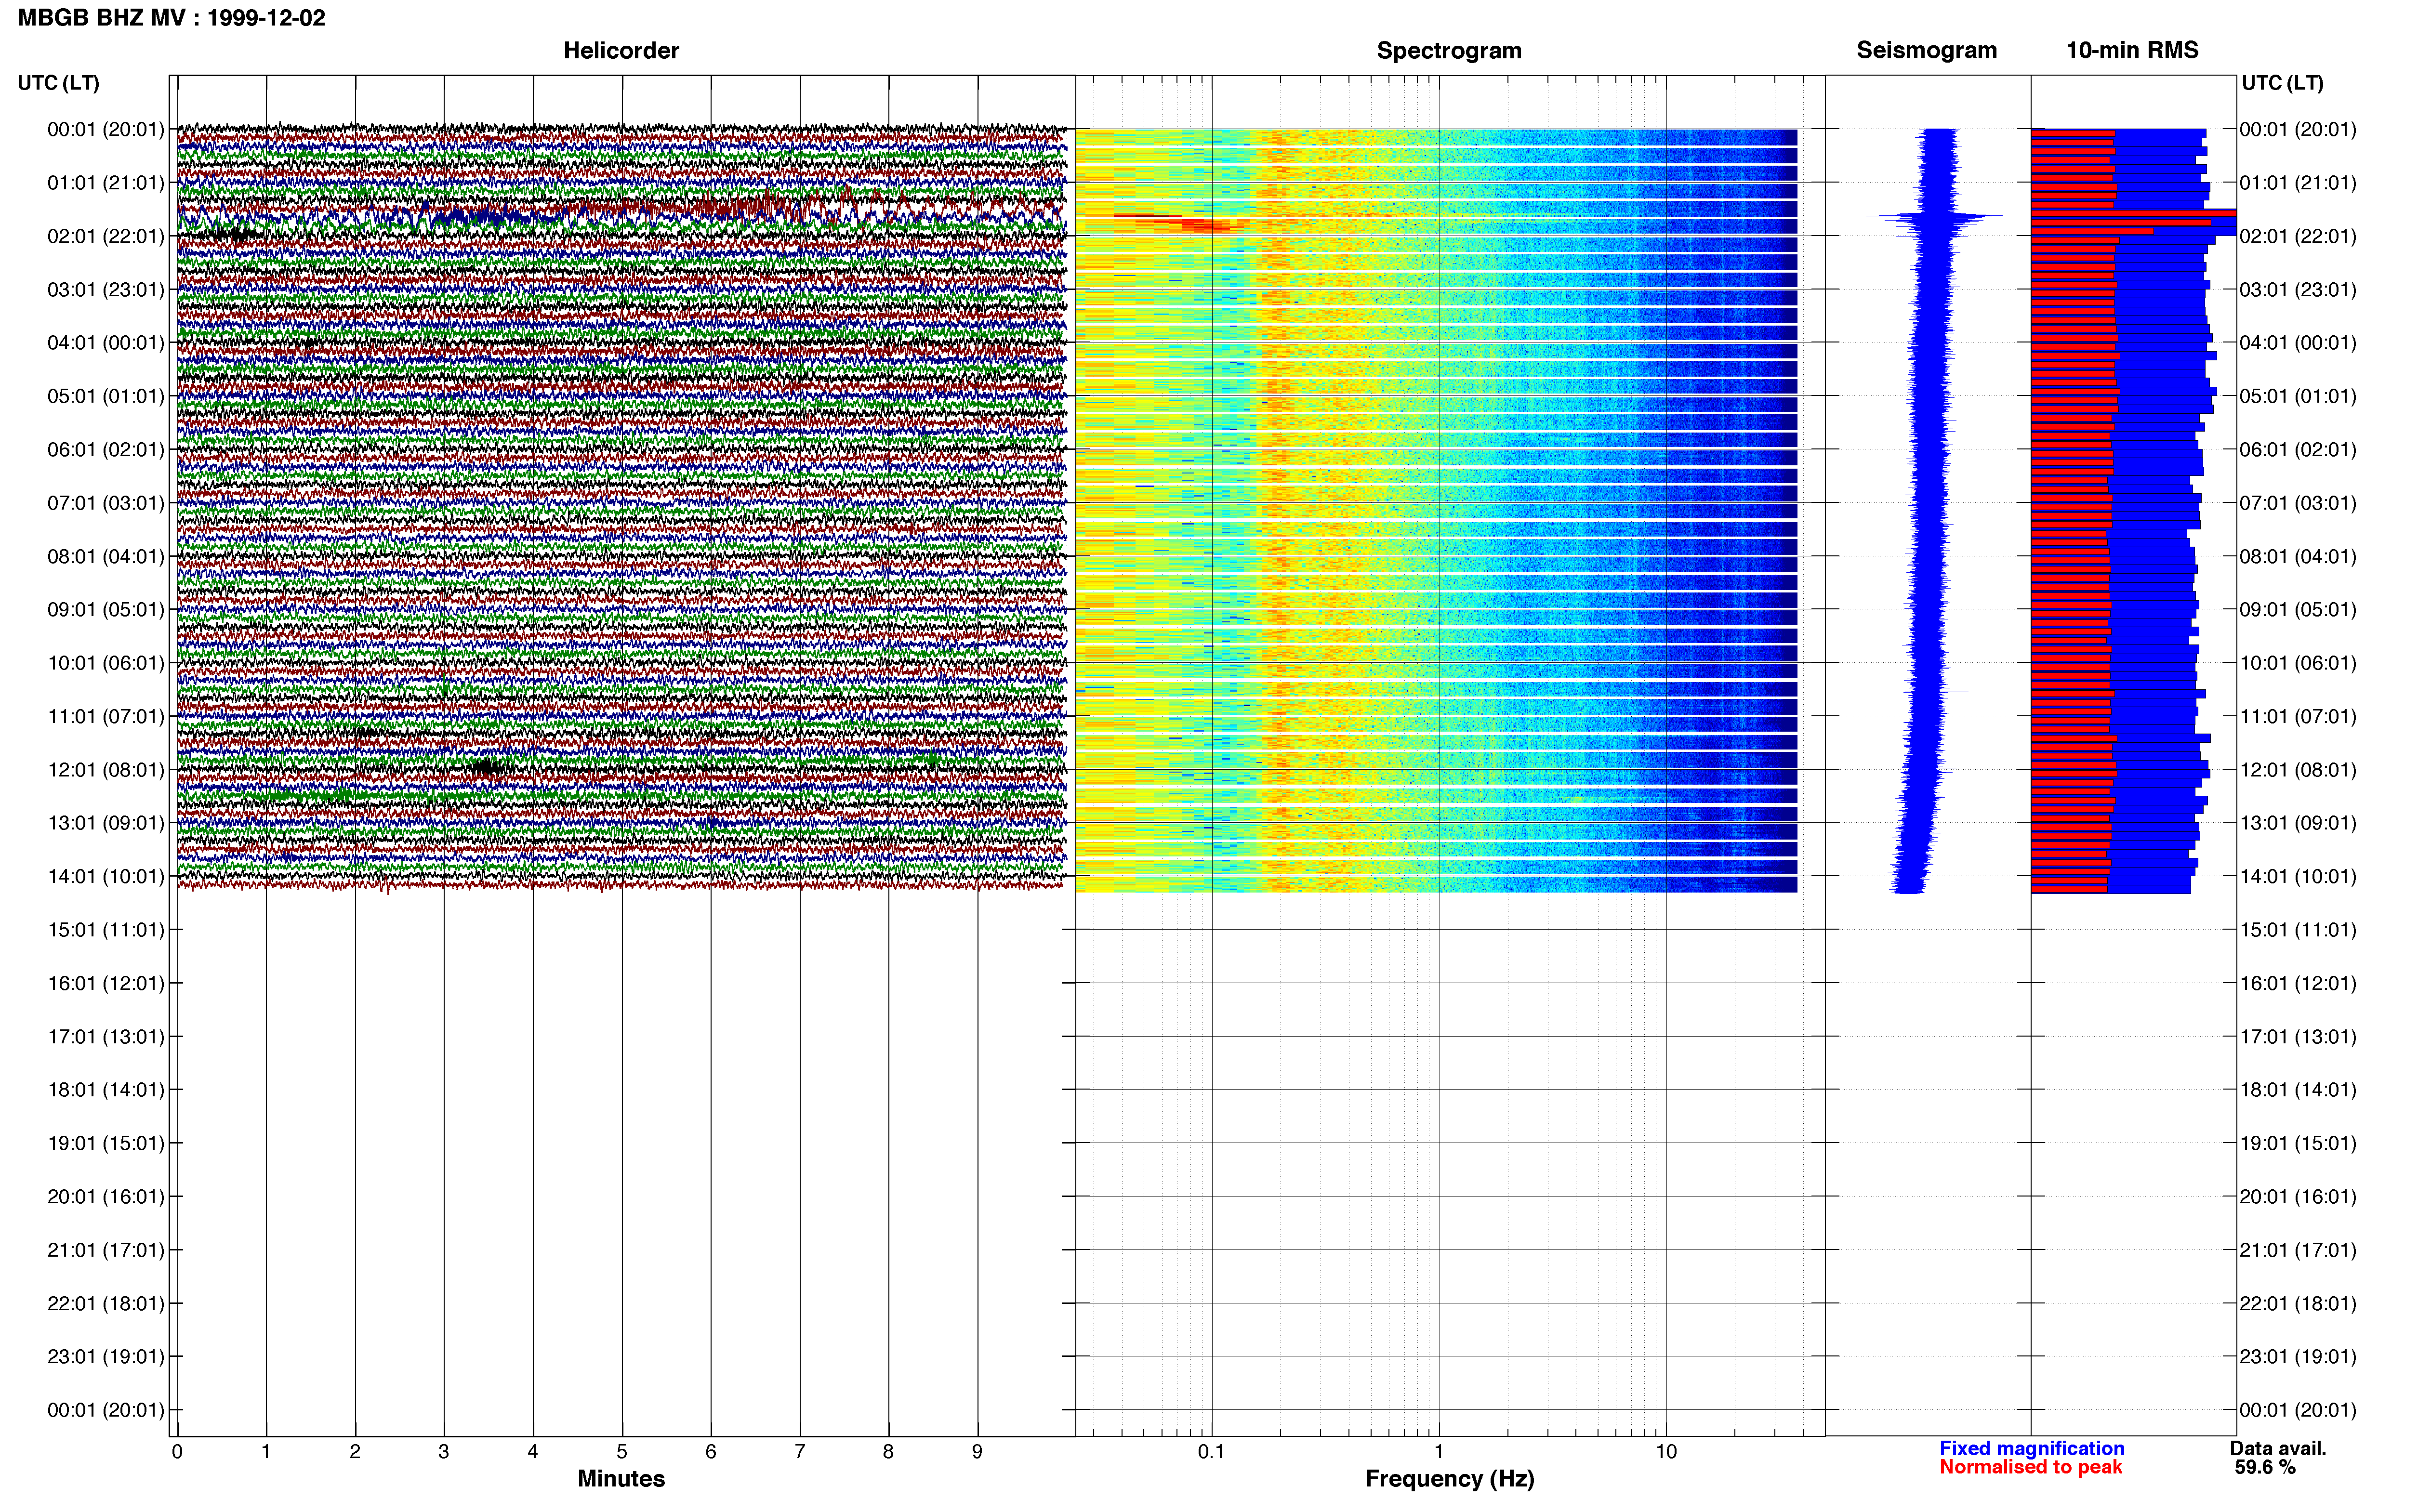Click the left-axis time label '05:01 (01:01)'
The image size is (2418, 1512).
[105, 396]
